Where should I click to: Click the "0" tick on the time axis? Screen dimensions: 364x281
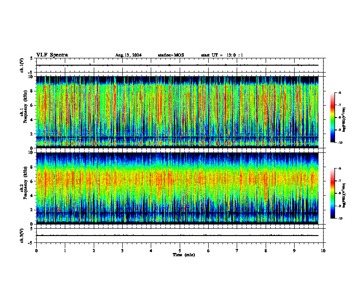point(36,251)
